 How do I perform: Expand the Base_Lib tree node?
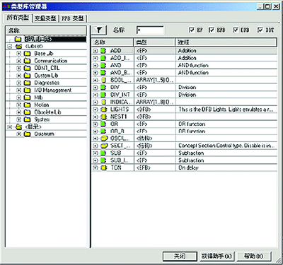point(19,54)
